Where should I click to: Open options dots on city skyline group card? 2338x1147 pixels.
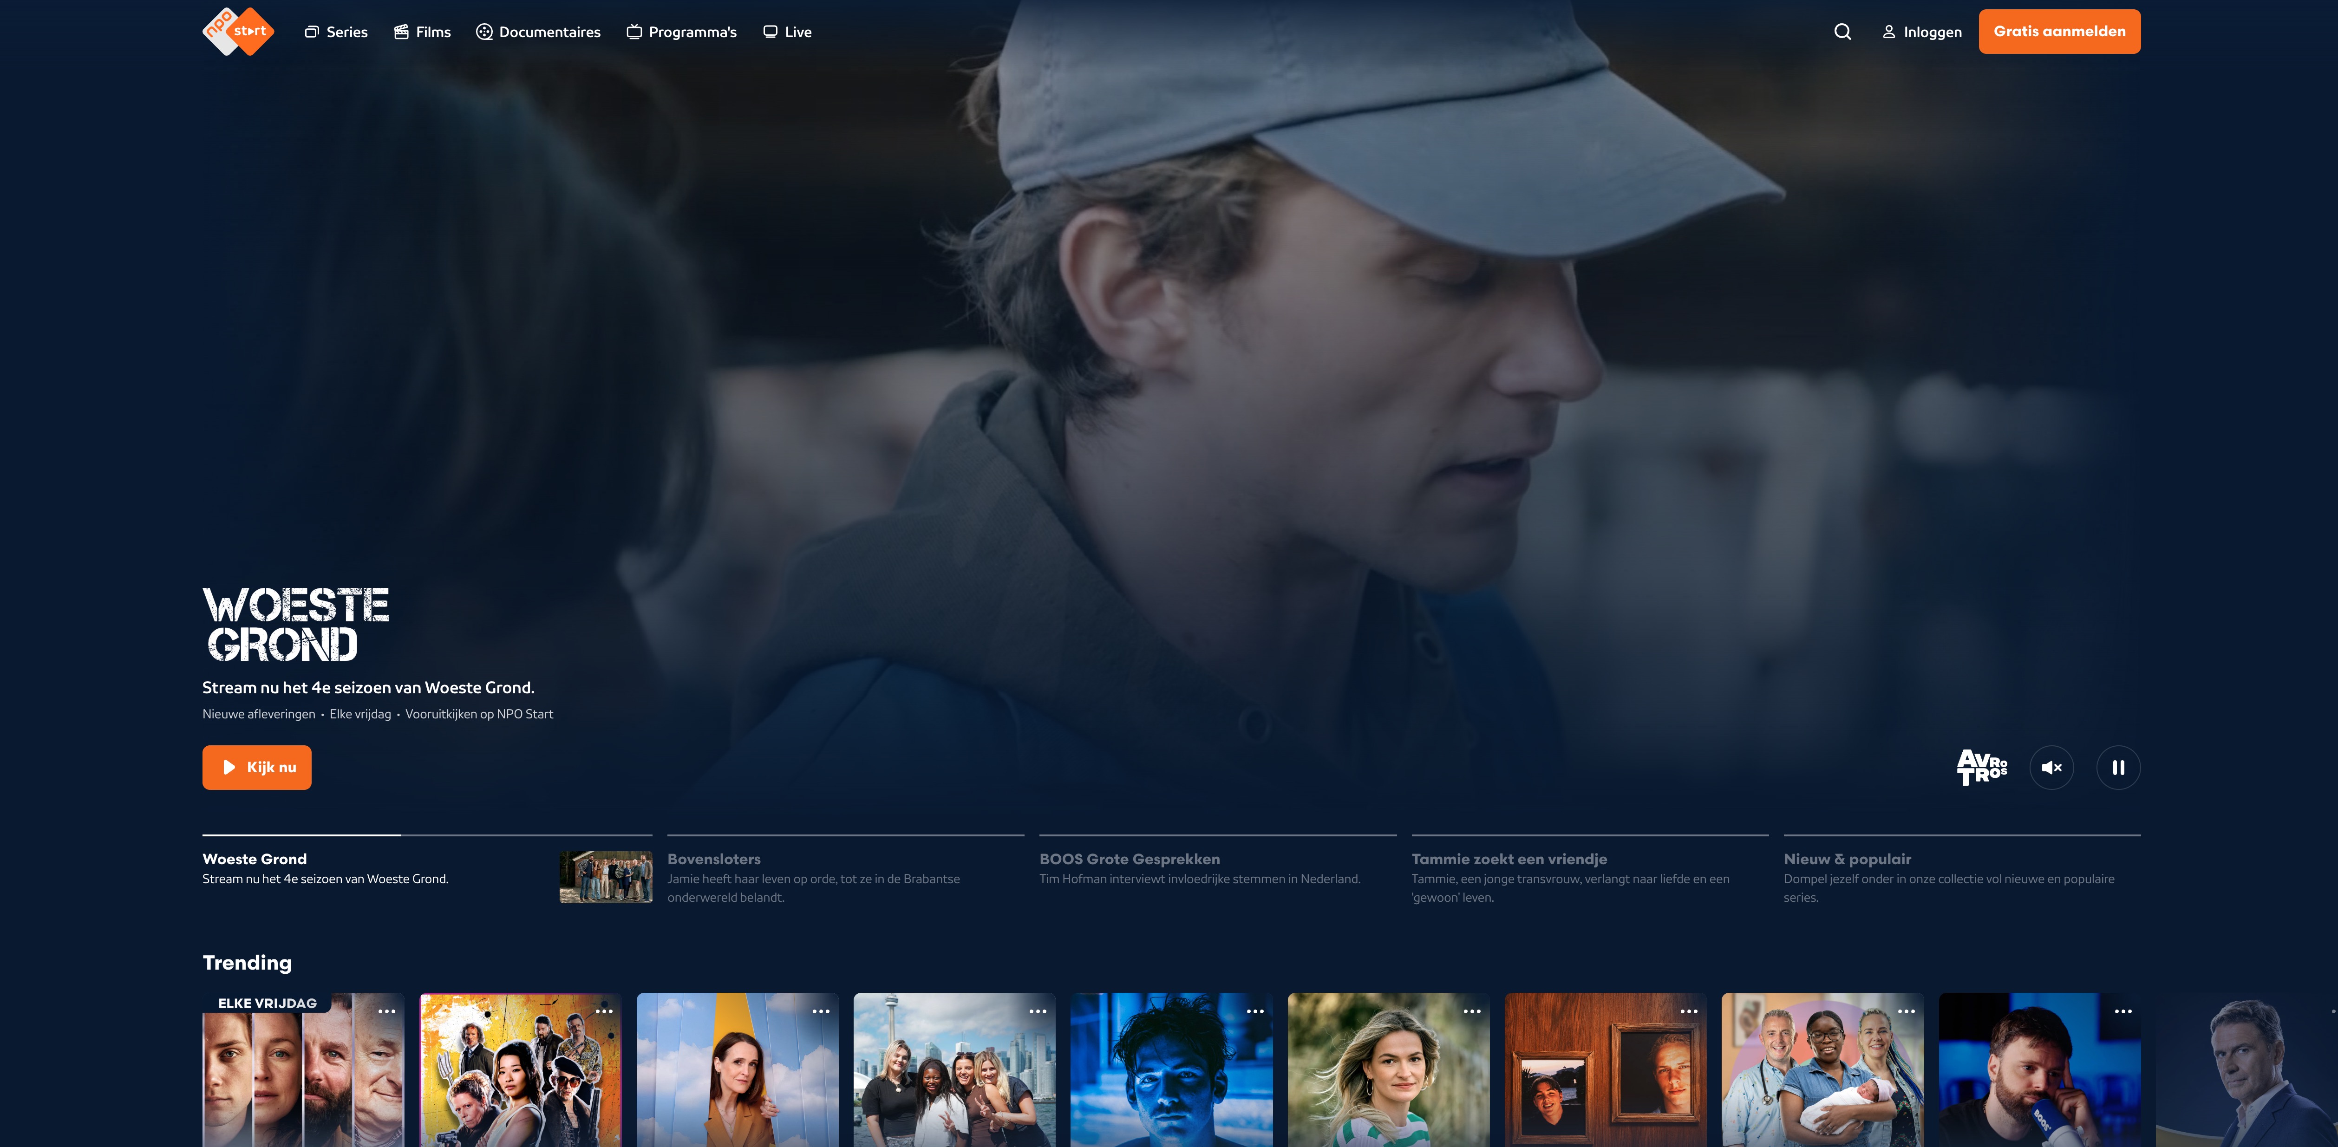coord(1038,1011)
